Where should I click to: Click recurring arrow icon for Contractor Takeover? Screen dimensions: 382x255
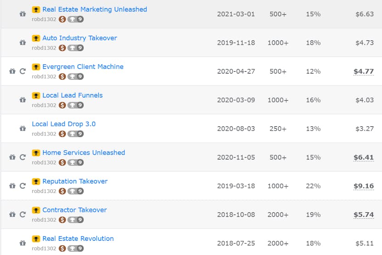(22, 215)
